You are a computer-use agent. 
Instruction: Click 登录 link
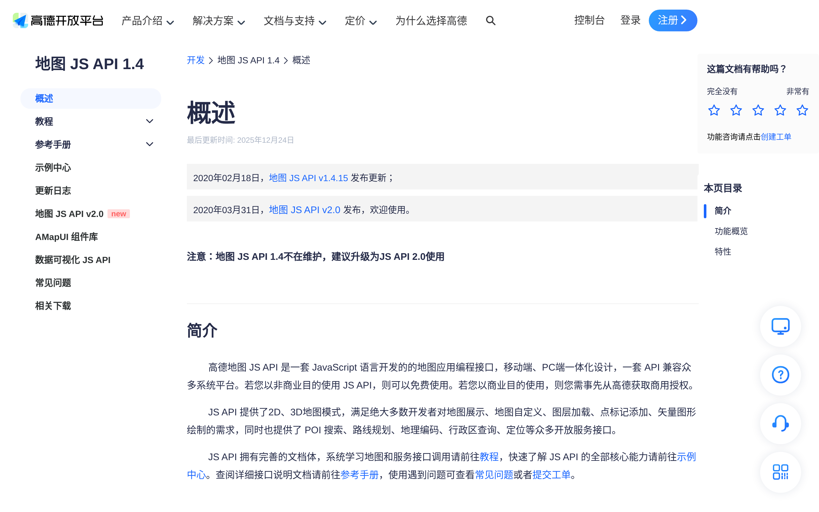[x=630, y=20]
